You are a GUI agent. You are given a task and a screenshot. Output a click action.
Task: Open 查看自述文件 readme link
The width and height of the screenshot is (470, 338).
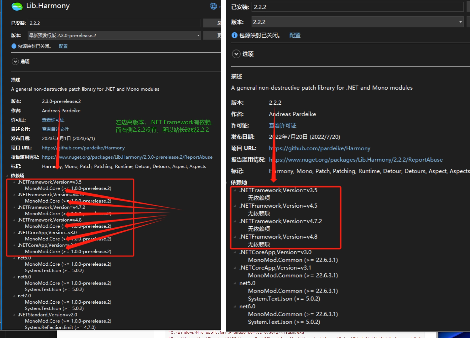tap(55, 129)
